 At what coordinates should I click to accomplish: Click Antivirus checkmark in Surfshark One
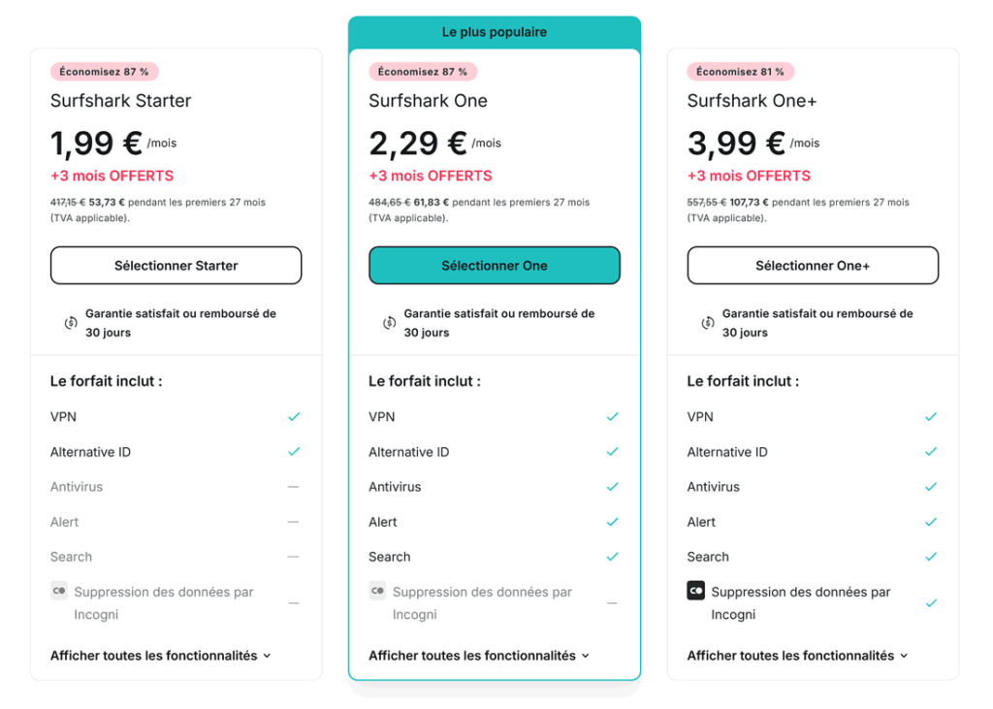click(613, 487)
